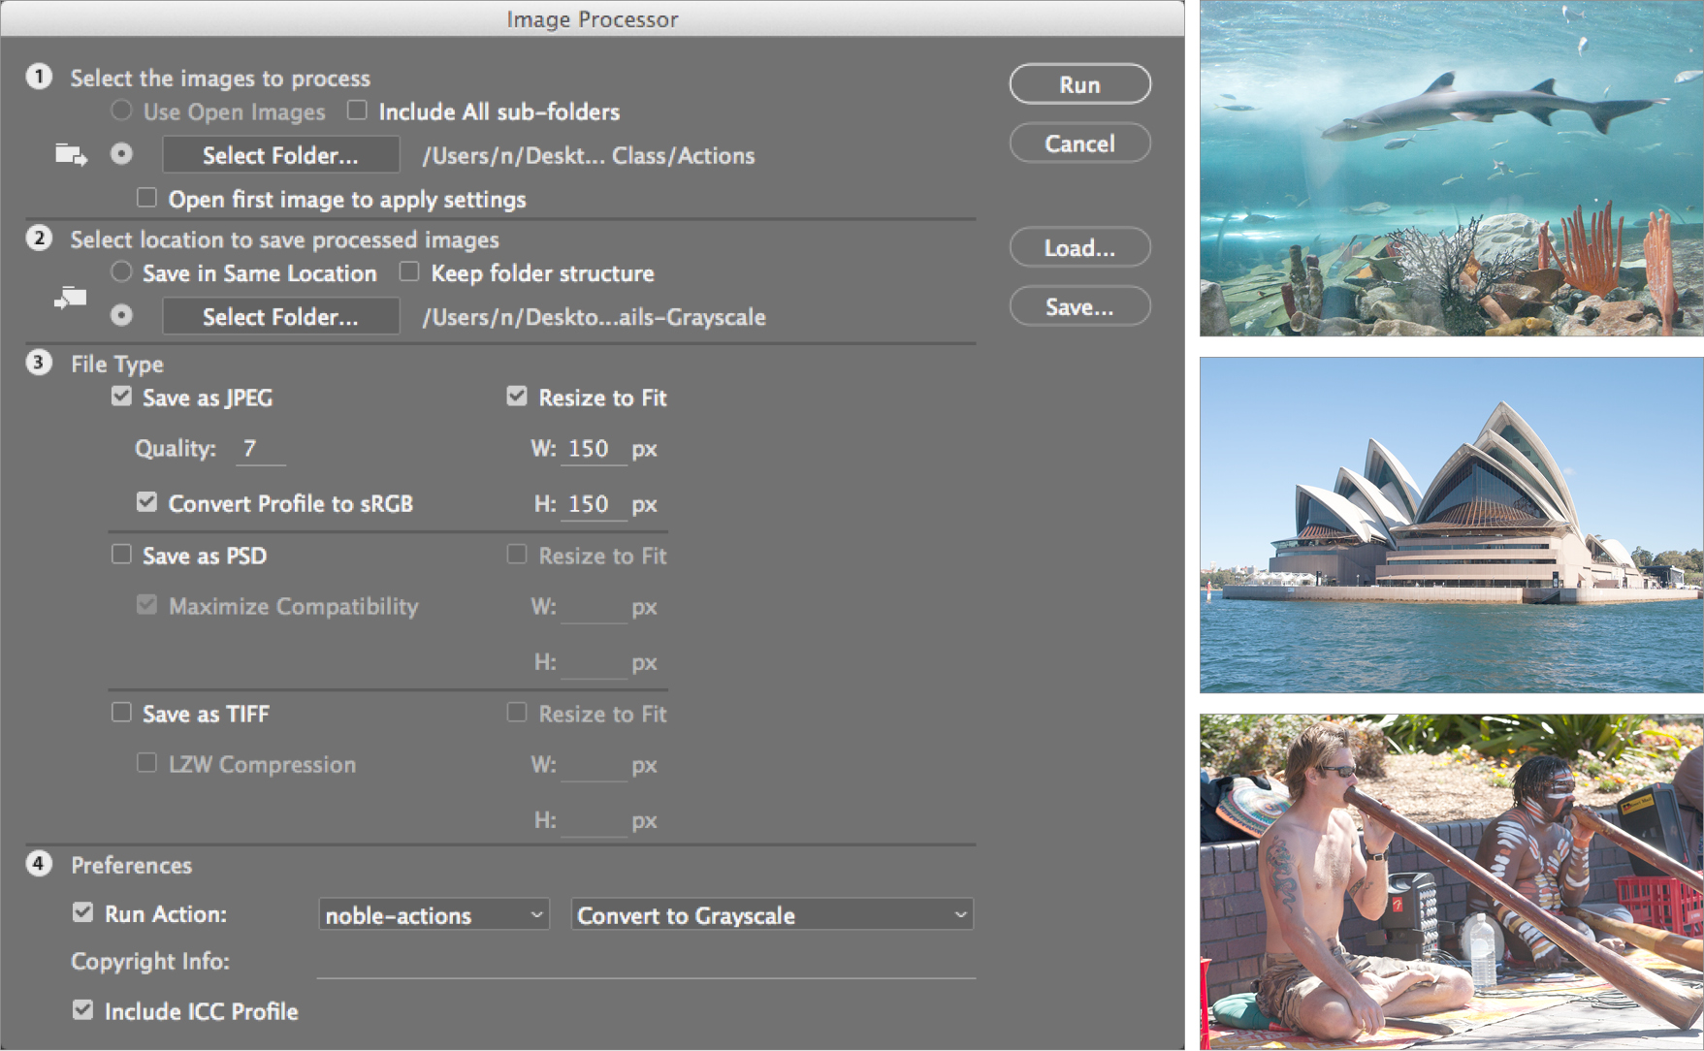Check Open first image to apply settings

[x=146, y=197]
